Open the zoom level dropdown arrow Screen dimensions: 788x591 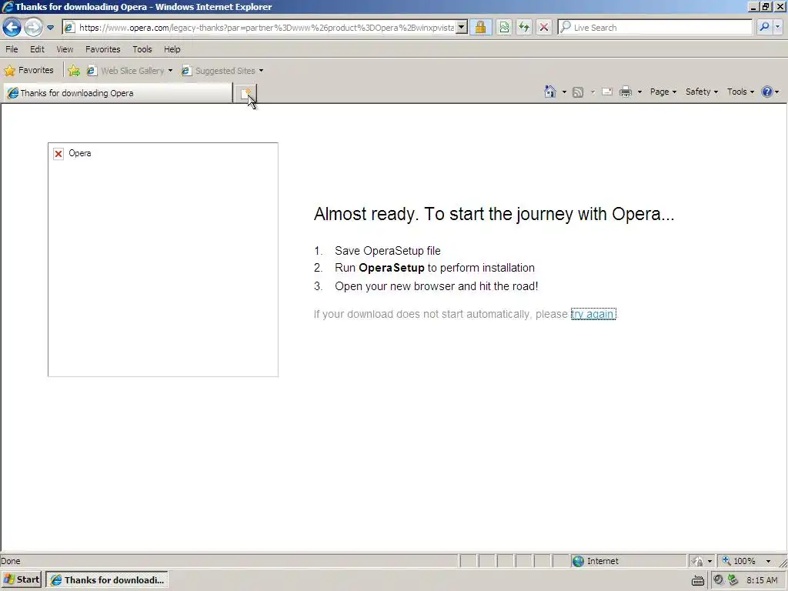point(768,561)
